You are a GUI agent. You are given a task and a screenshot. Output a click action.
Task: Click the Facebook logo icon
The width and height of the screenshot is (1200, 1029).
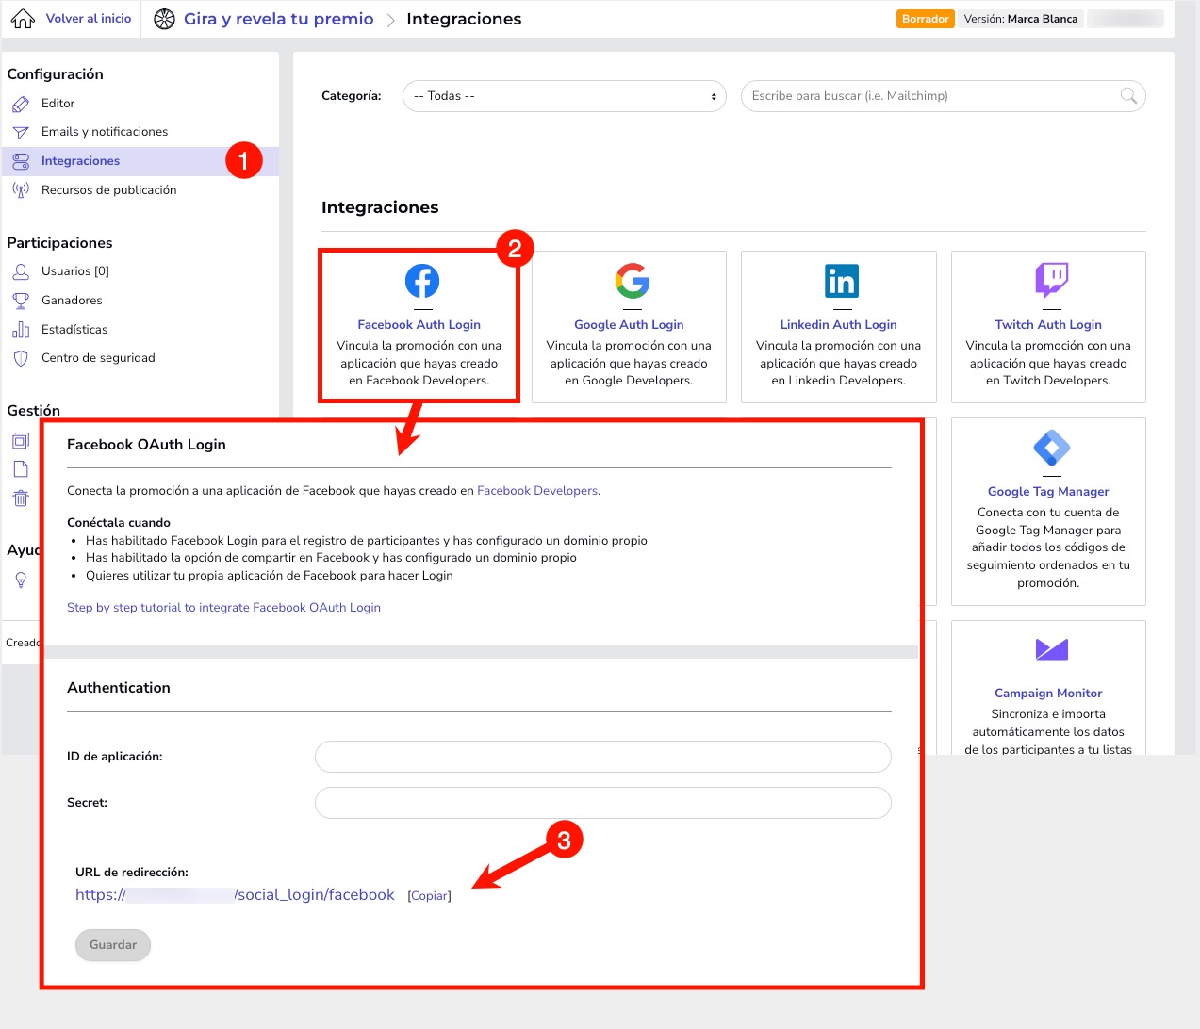[422, 281]
